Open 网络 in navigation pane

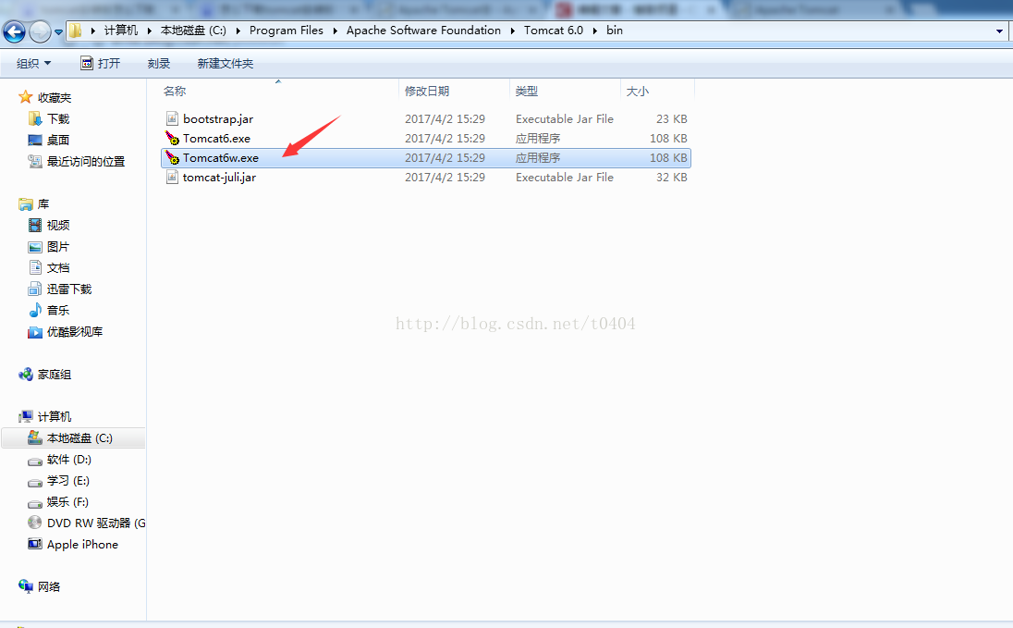[x=49, y=586]
